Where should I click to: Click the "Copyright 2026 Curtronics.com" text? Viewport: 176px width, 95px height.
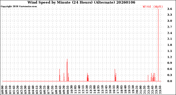pyautogui.click(x=19, y=6)
